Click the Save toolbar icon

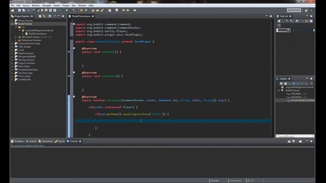[x=19, y=10]
